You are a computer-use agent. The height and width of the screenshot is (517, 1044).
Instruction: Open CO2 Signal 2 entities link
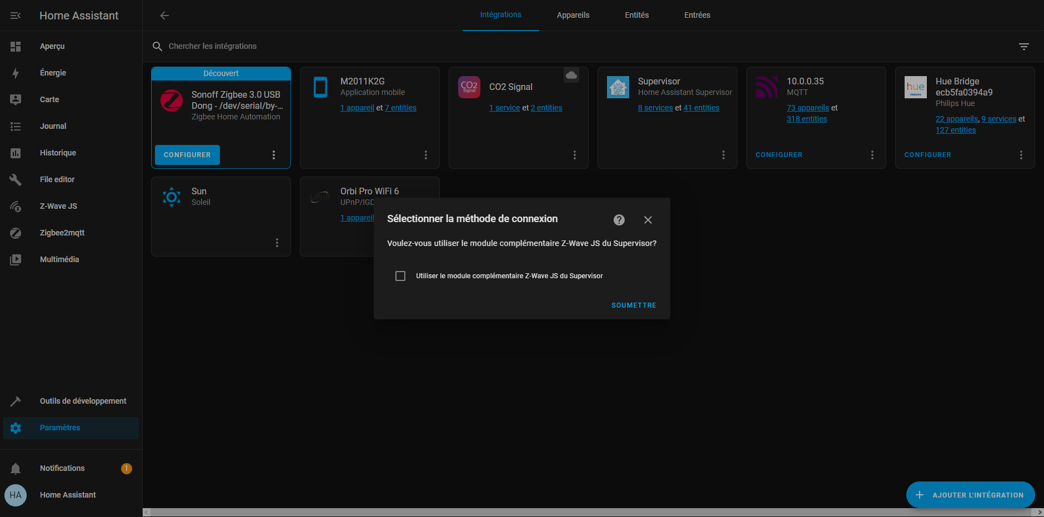[546, 108]
